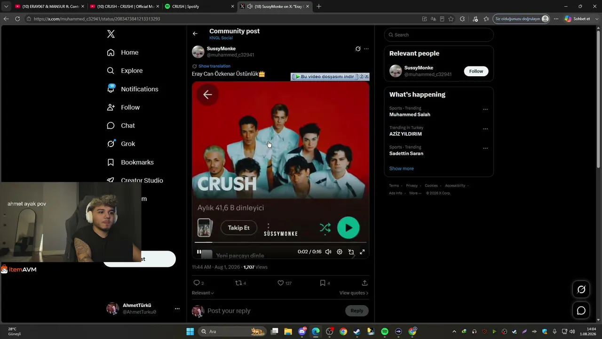Mute the video volume
Screen dimensions: 602x339
[x=328, y=252]
